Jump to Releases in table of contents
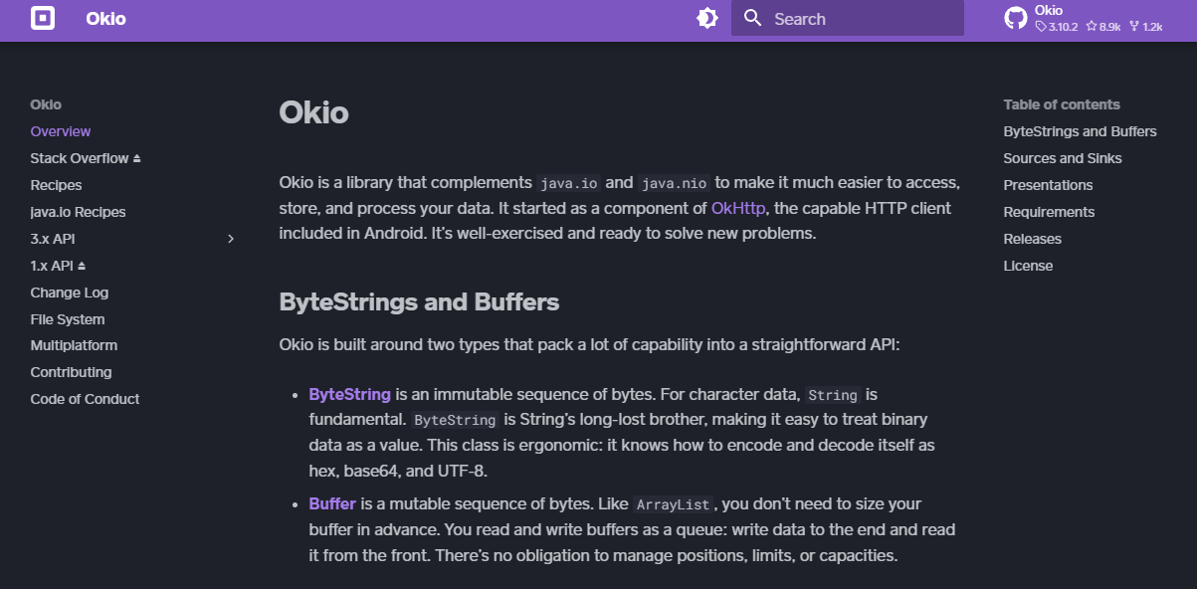This screenshot has width=1197, height=589. 1032,239
